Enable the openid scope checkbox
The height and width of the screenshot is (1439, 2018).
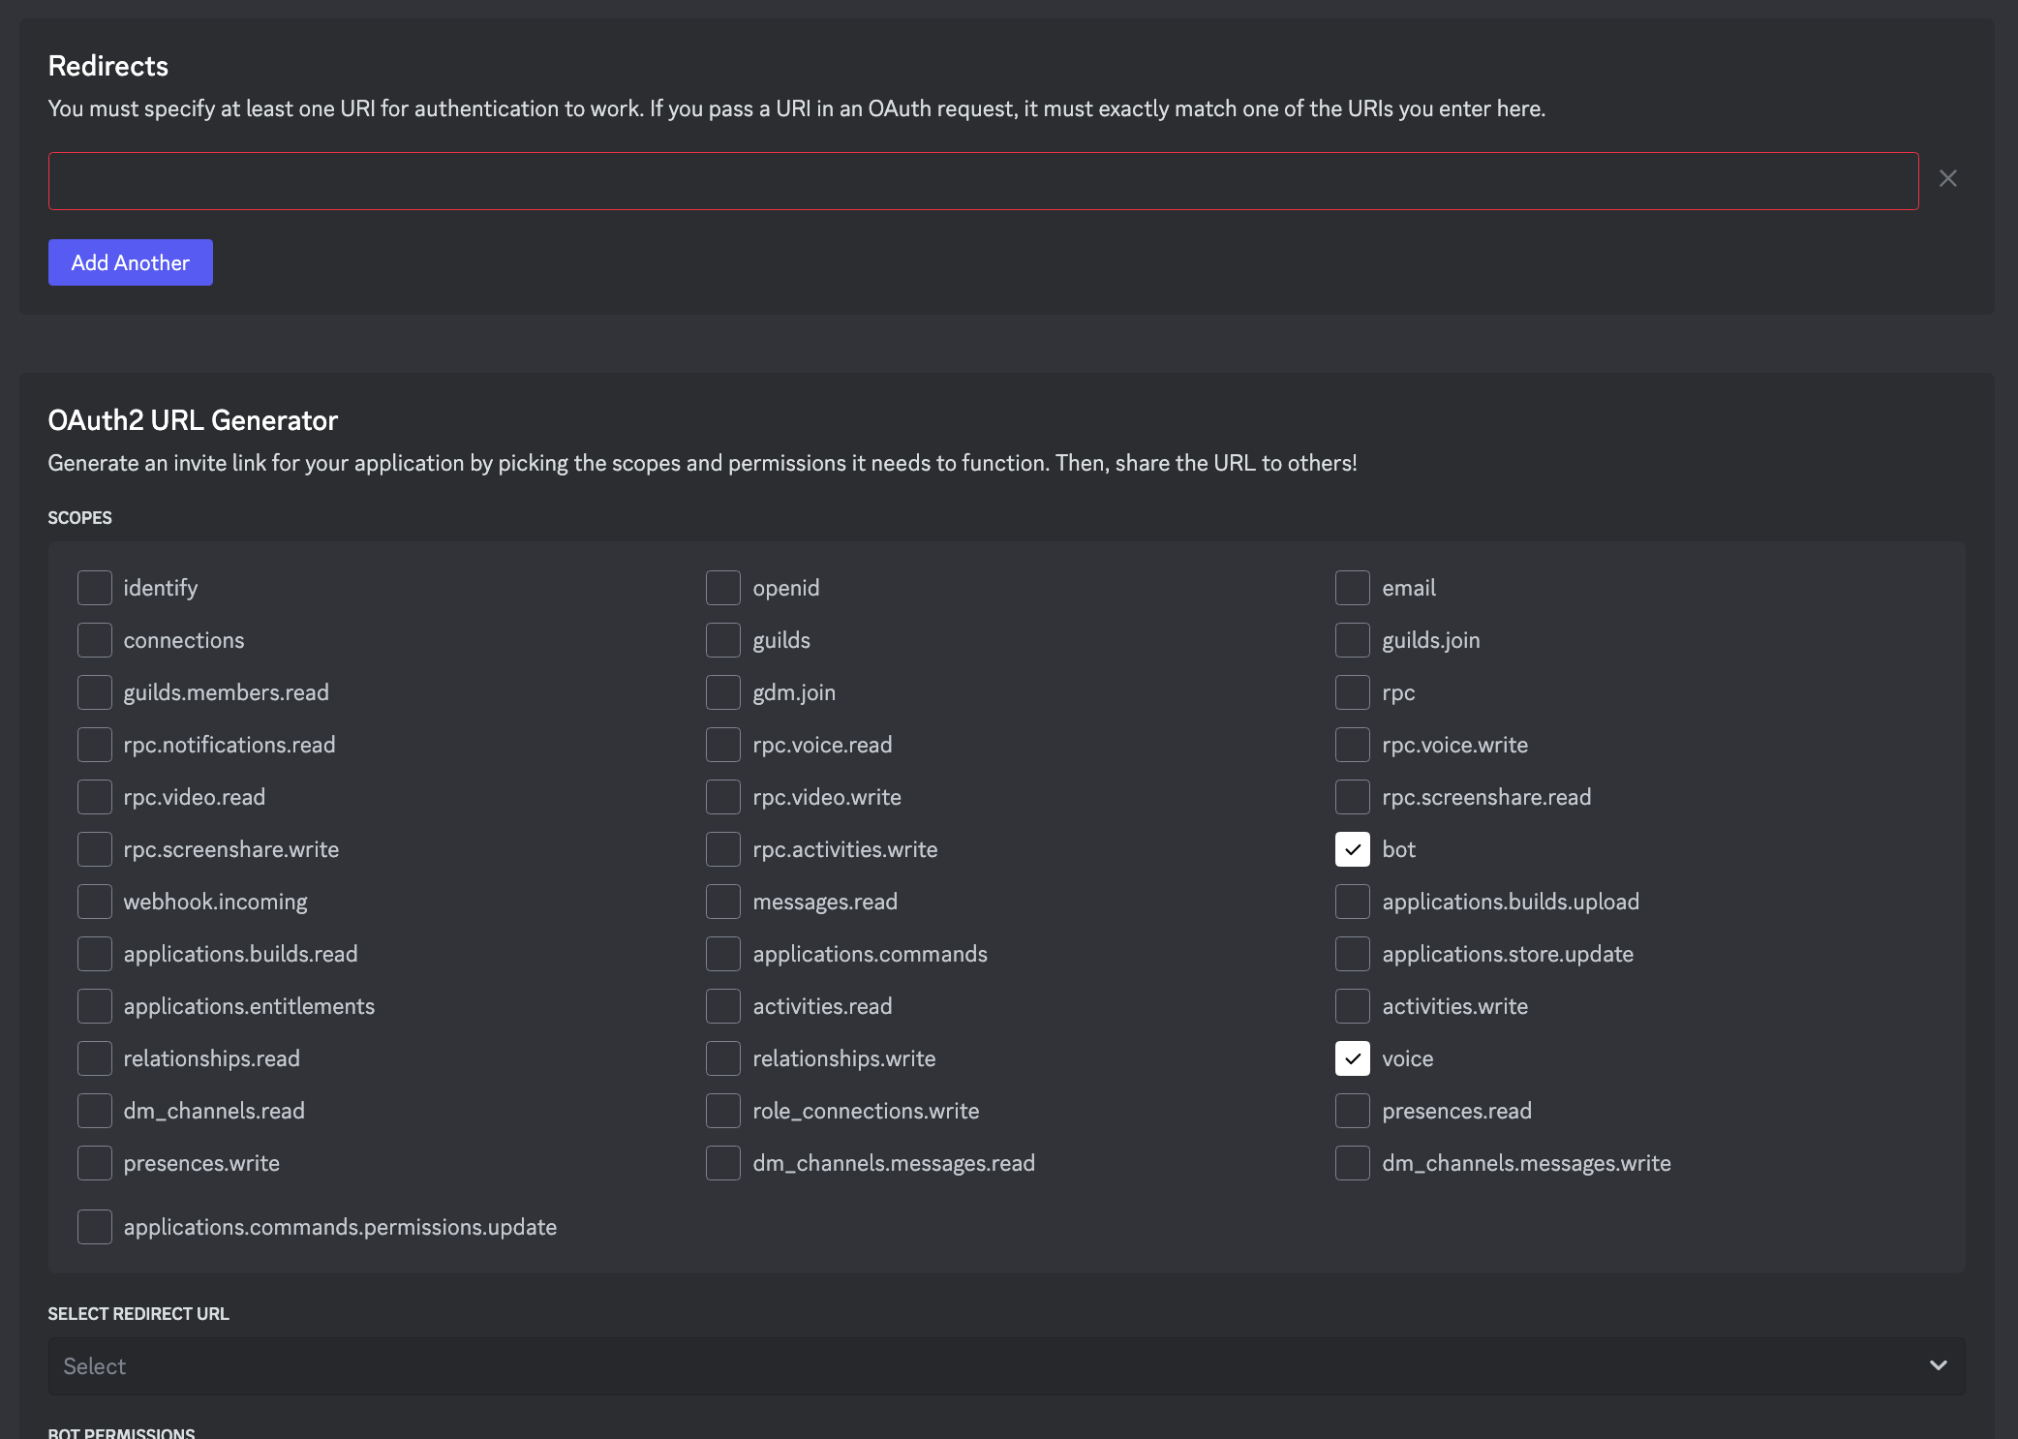[723, 588]
